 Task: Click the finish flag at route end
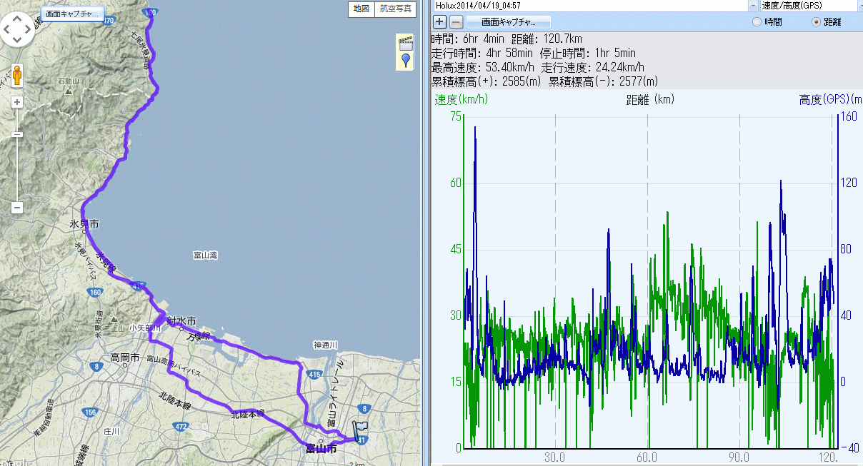(359, 430)
